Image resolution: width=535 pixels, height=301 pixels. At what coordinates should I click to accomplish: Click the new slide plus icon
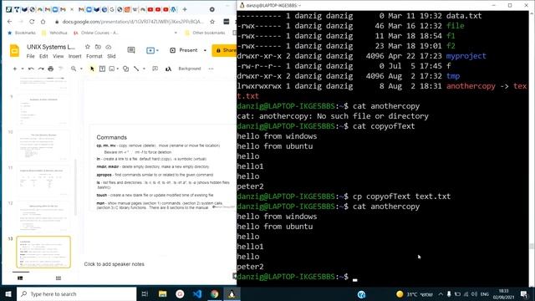tap(15, 69)
